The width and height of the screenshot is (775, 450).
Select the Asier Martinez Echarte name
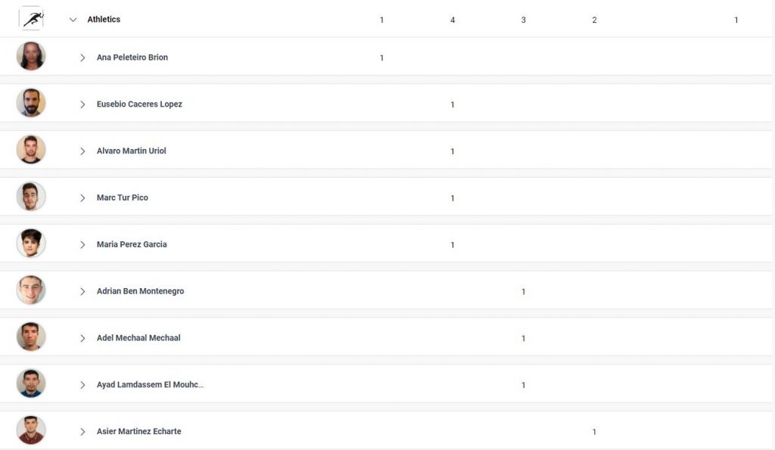point(139,431)
